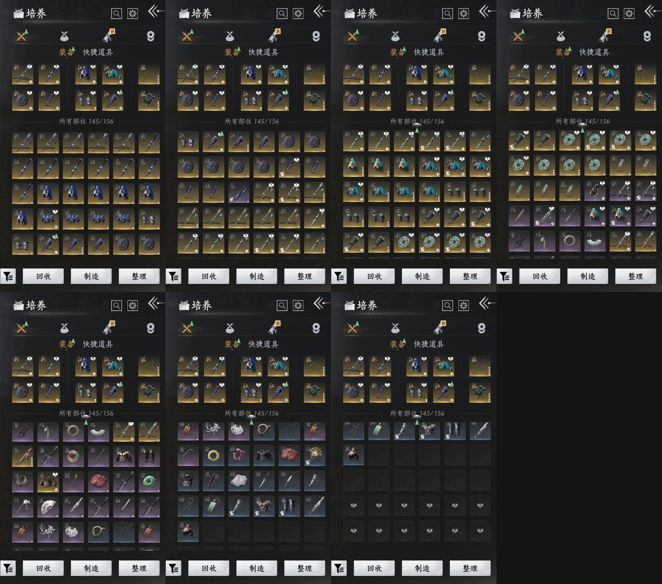Click the 回收 button in the first panel

tap(43, 276)
